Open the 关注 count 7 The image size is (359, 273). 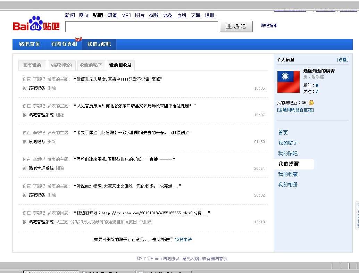pos(317,92)
